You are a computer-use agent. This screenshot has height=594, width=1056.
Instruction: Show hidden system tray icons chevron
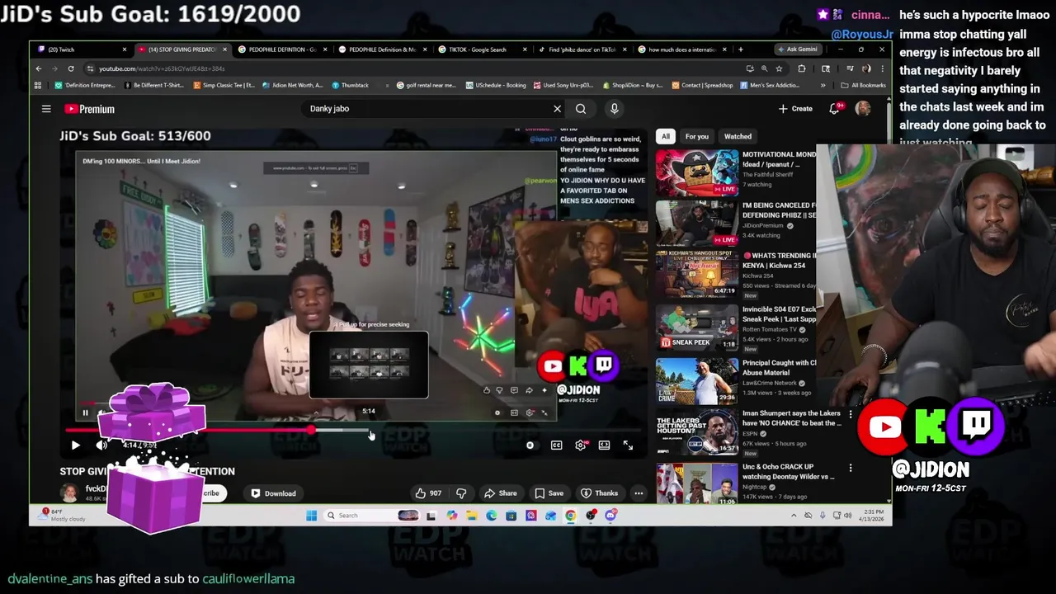coord(794,516)
